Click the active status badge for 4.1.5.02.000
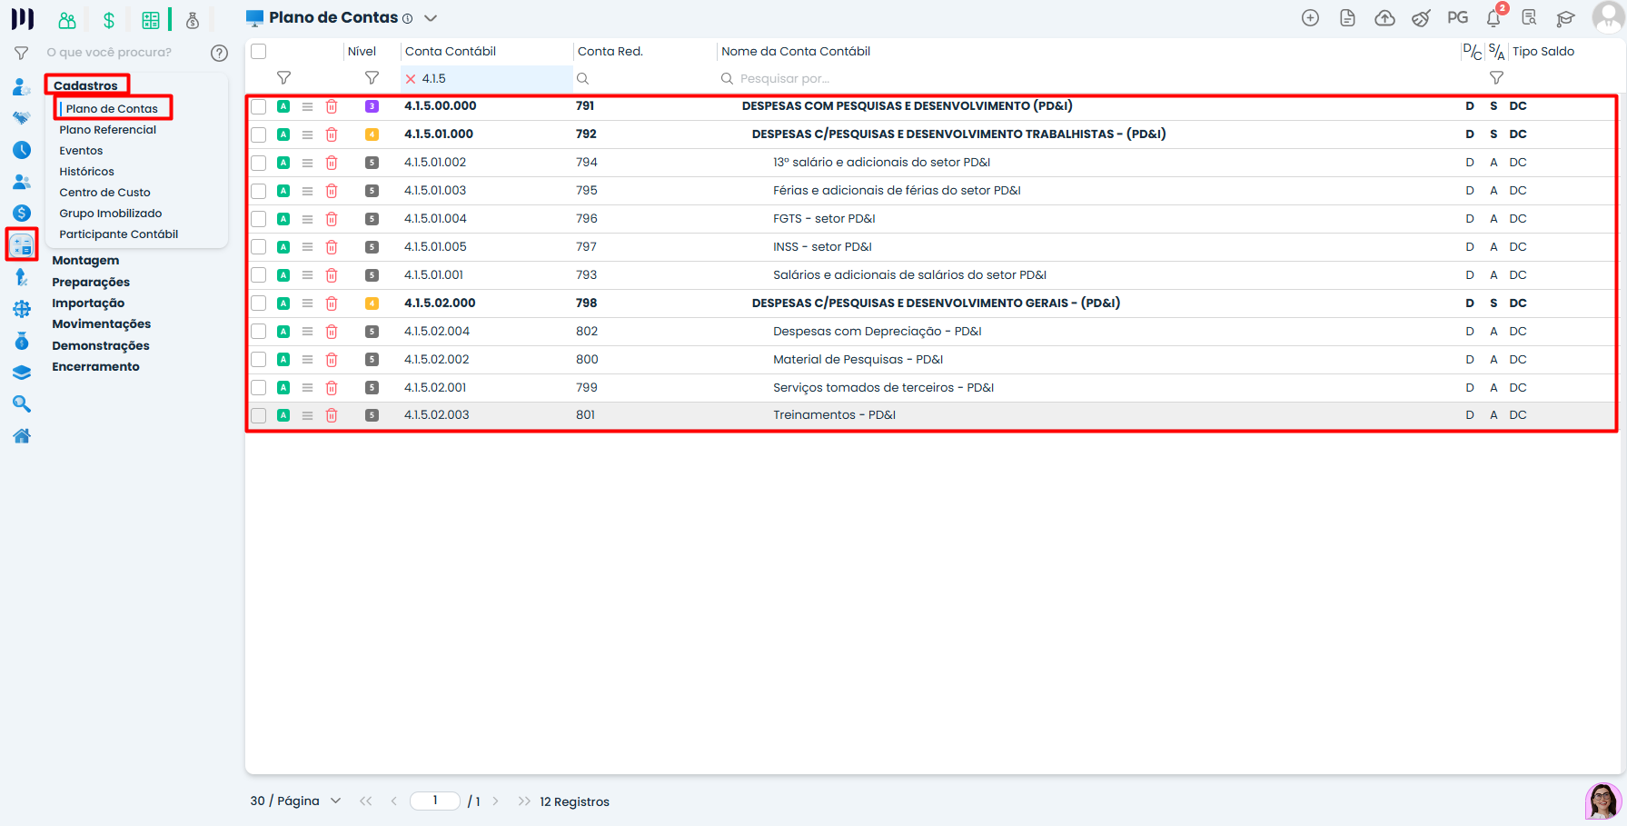Viewport: 1627px width, 826px height. click(x=283, y=304)
